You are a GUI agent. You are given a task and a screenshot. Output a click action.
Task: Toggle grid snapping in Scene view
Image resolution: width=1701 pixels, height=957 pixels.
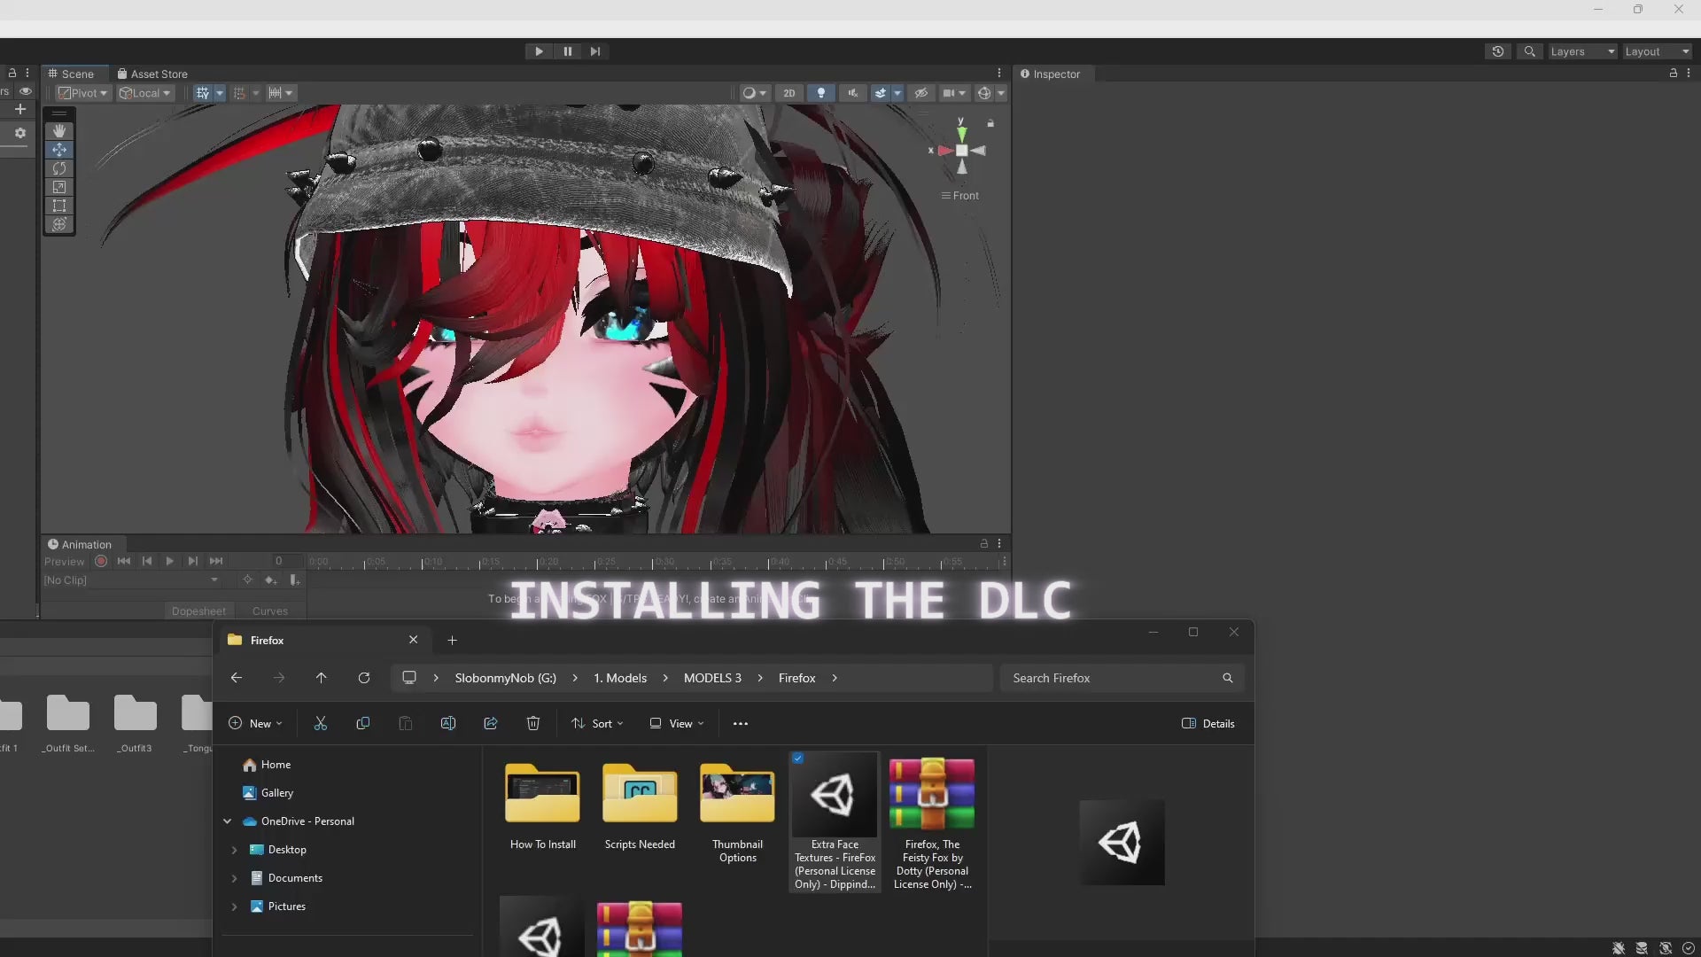click(x=239, y=93)
